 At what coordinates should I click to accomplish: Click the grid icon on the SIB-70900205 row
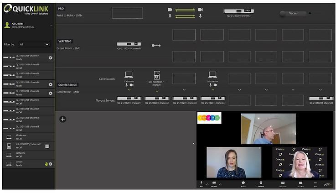tap(47, 146)
